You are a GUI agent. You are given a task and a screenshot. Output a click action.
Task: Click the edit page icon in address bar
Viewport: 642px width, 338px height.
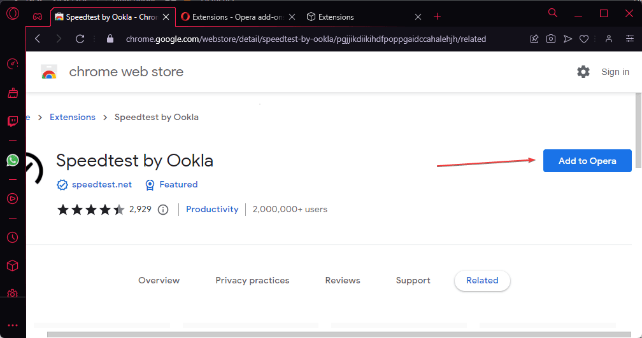[x=534, y=39]
